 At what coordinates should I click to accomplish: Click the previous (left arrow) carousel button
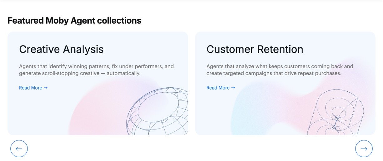pyautogui.click(x=19, y=149)
